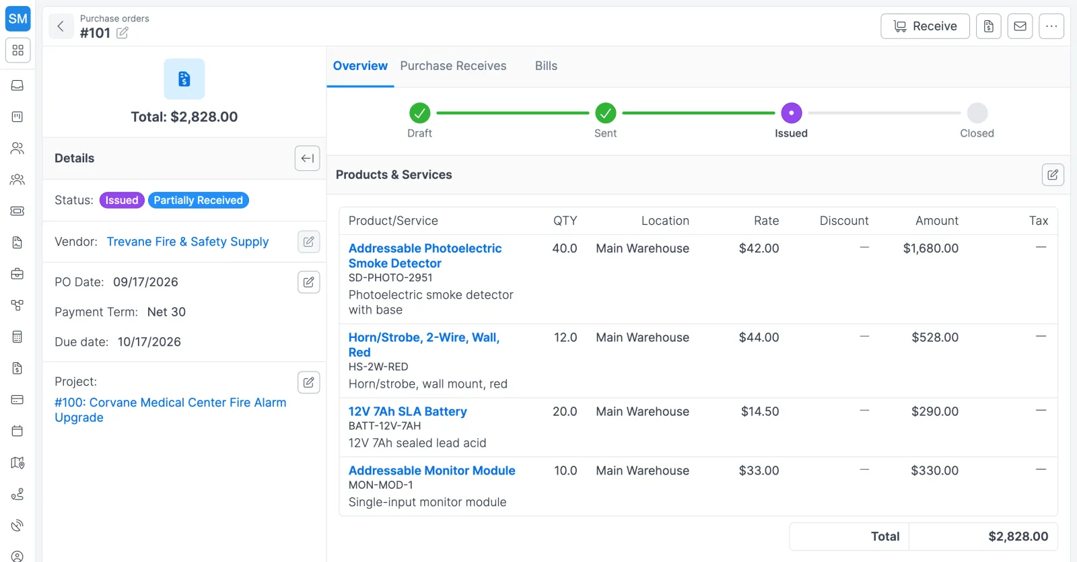Open the calculator icon in sidebar
Image resolution: width=1077 pixels, height=562 pixels.
tap(18, 337)
